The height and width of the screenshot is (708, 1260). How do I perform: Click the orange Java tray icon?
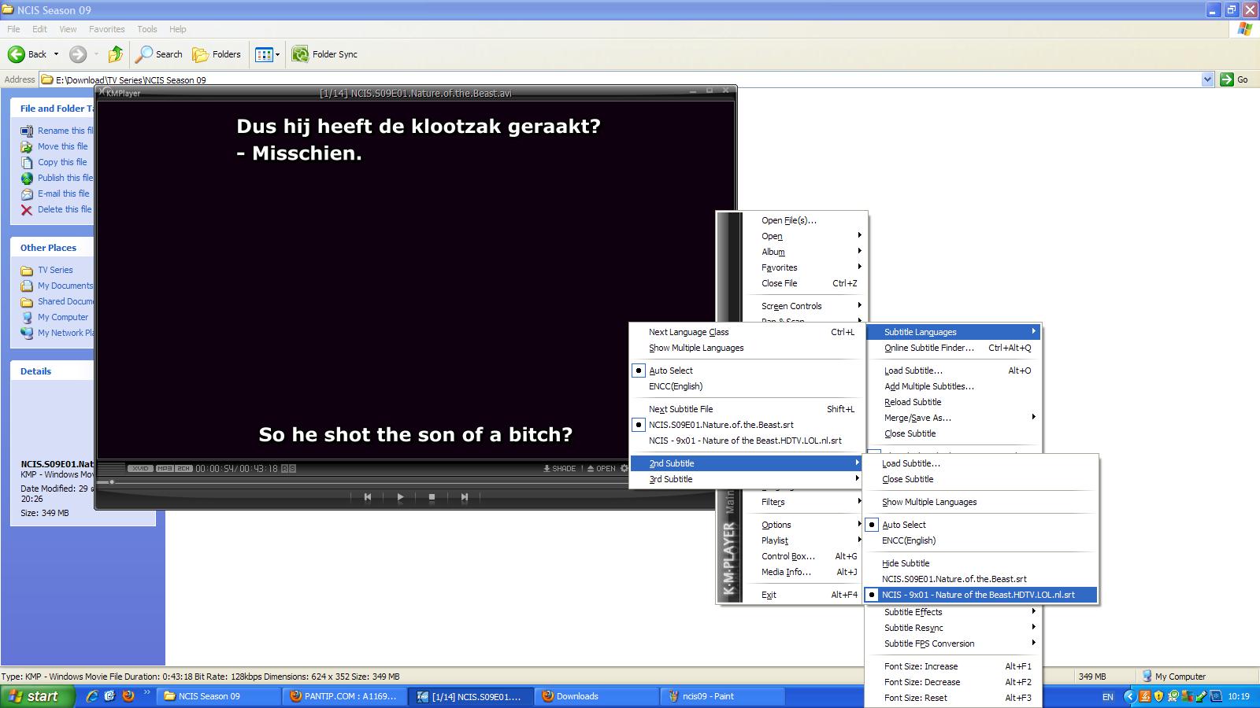[1144, 696]
